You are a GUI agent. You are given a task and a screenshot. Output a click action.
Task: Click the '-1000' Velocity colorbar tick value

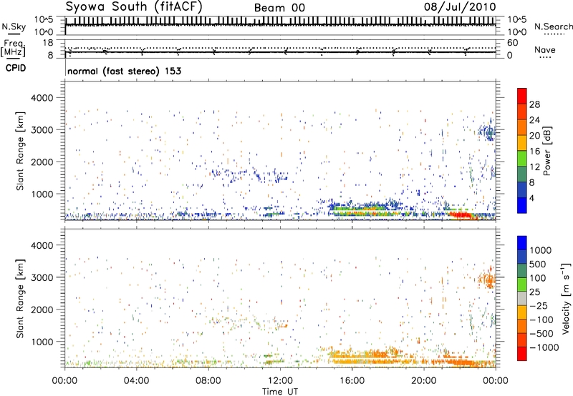pos(544,347)
